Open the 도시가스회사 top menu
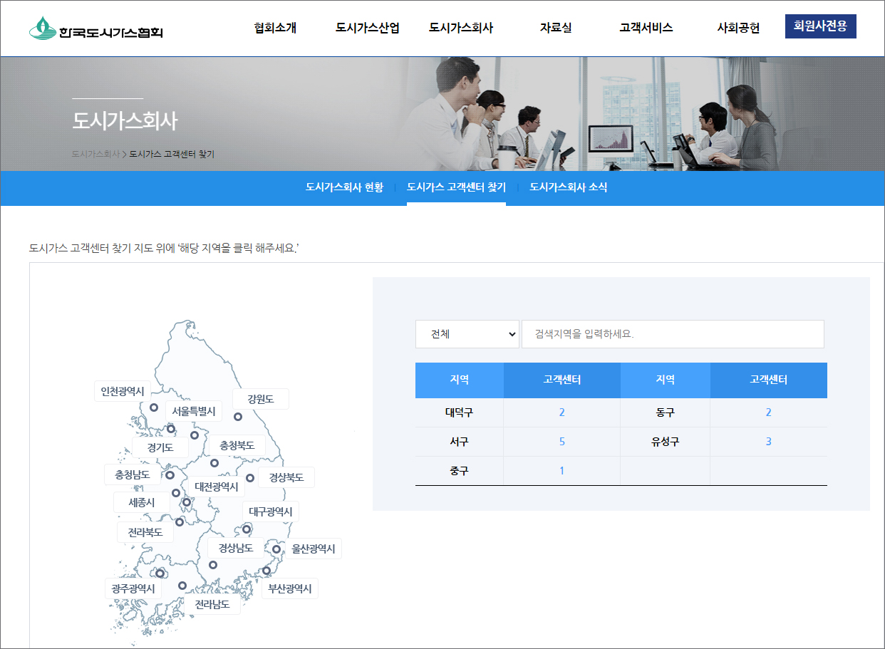 click(461, 28)
